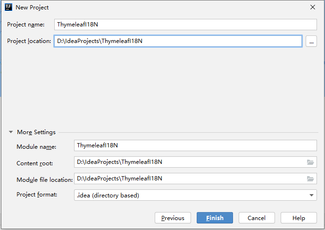
Task: Focus the Module name field
Action: pos(195,145)
